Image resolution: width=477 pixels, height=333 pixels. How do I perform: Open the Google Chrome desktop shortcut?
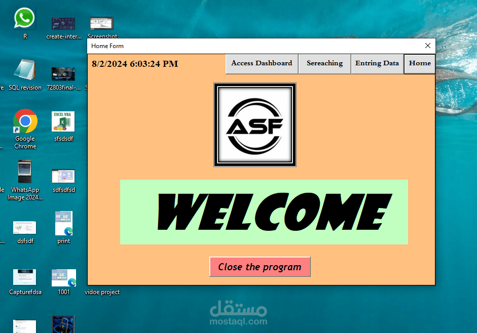tap(25, 129)
